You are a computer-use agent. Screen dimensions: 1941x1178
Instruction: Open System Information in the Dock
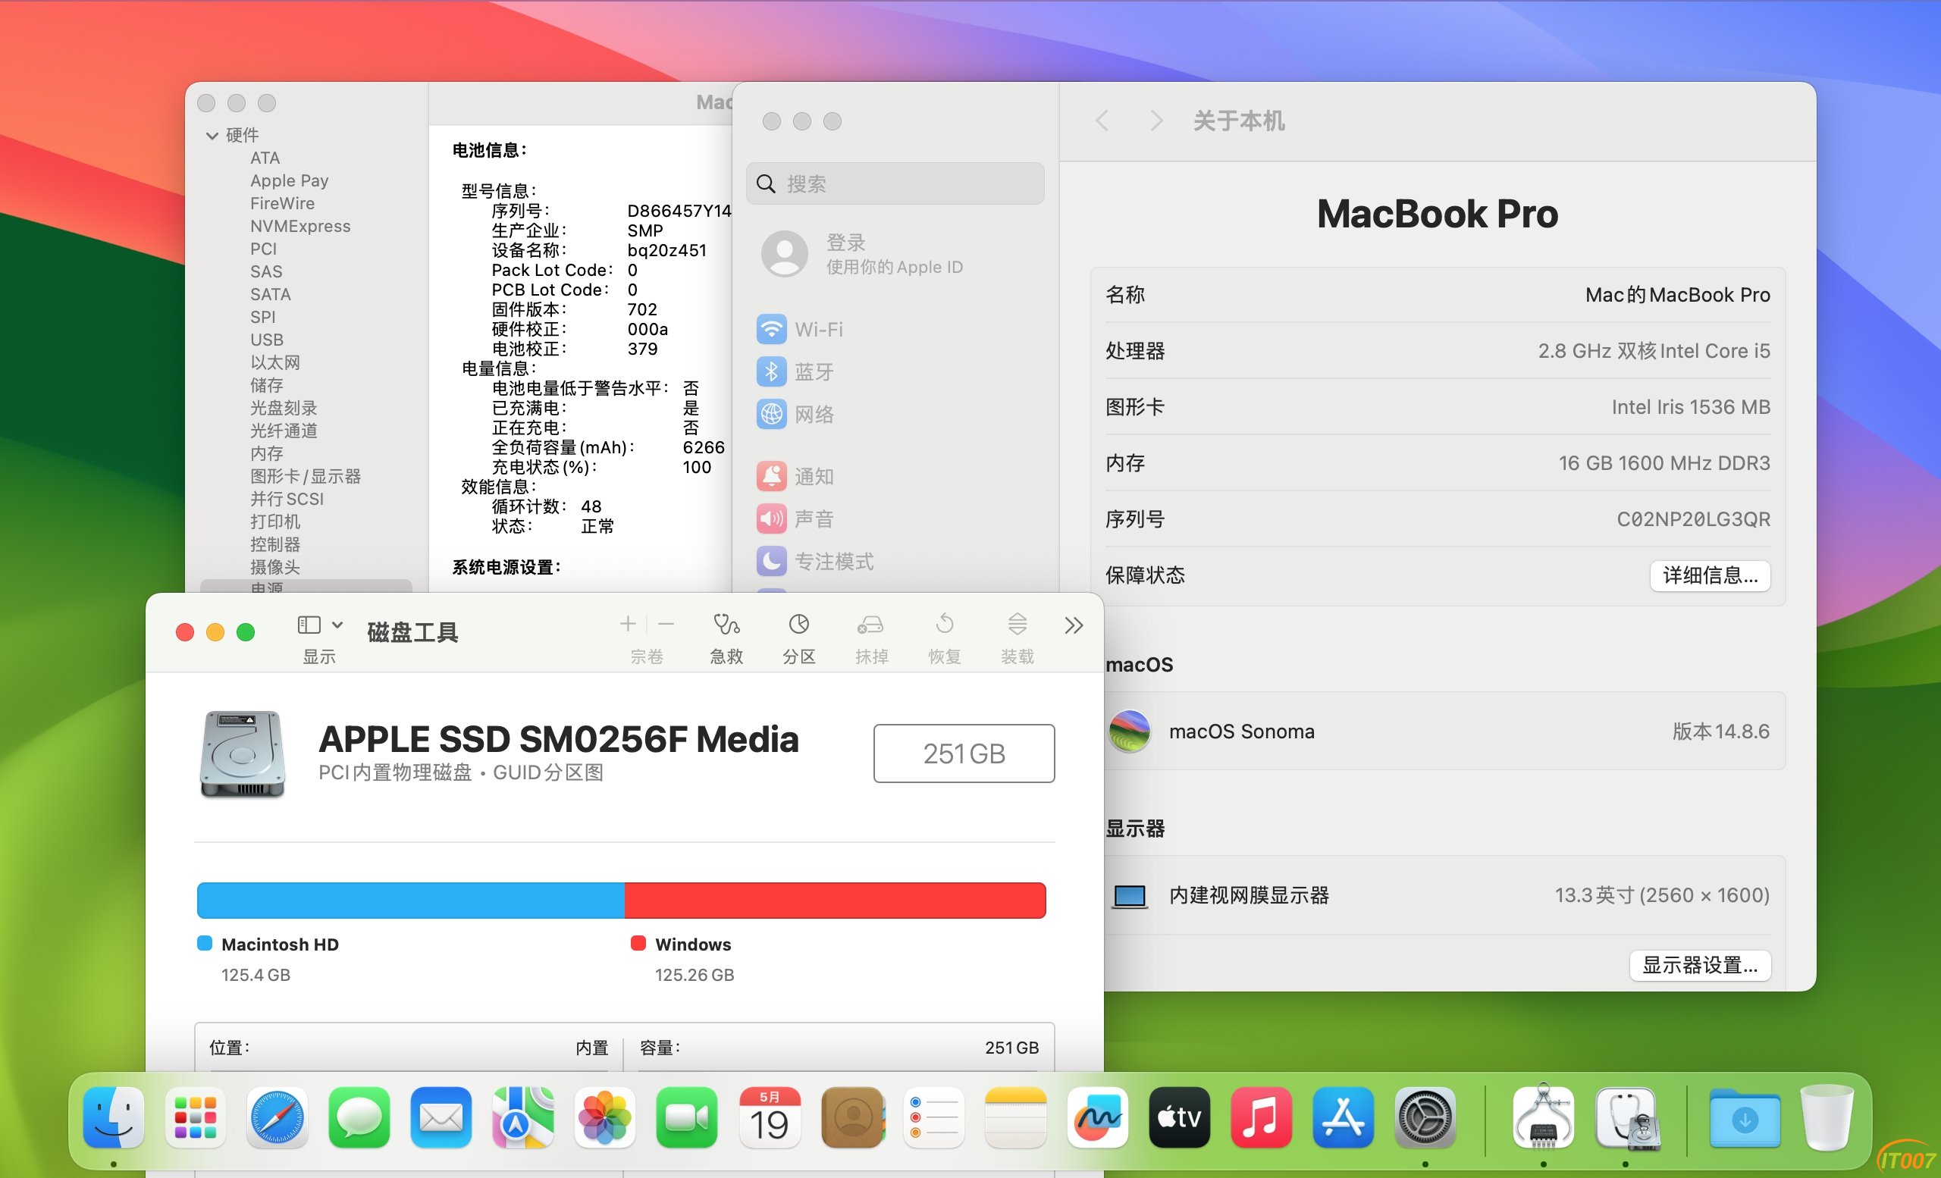tap(1544, 1117)
